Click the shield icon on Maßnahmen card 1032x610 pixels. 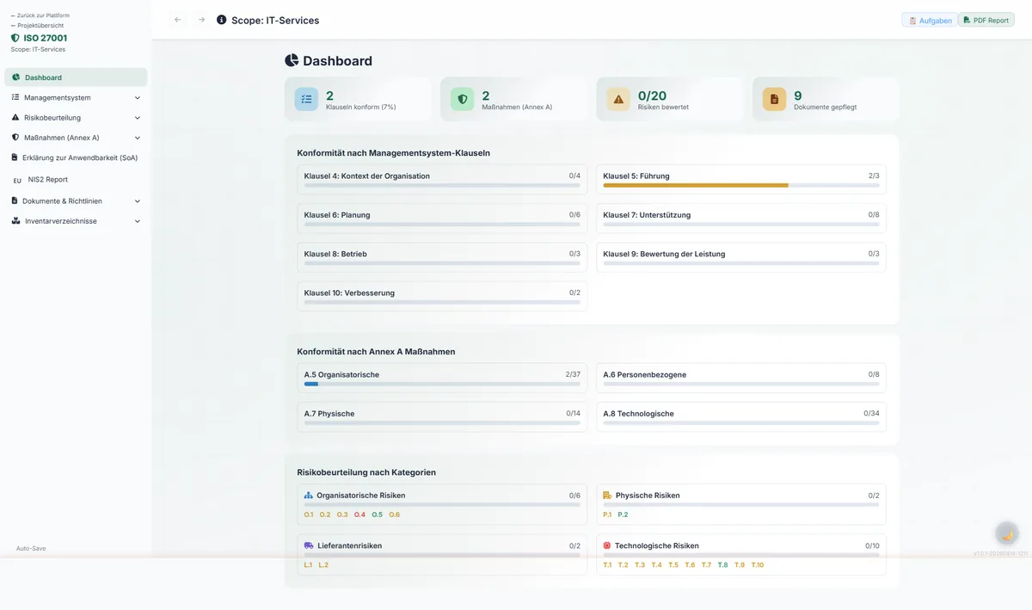463,100
